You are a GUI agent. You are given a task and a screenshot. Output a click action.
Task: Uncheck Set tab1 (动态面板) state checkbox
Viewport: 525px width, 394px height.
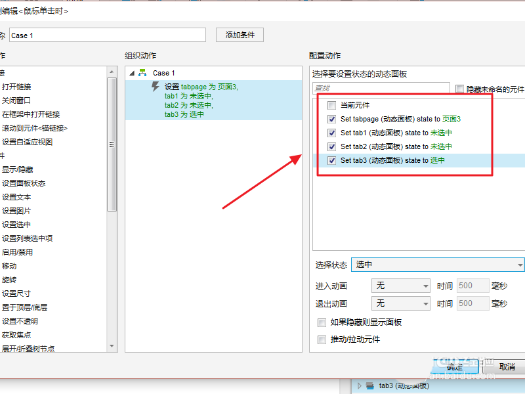click(331, 132)
